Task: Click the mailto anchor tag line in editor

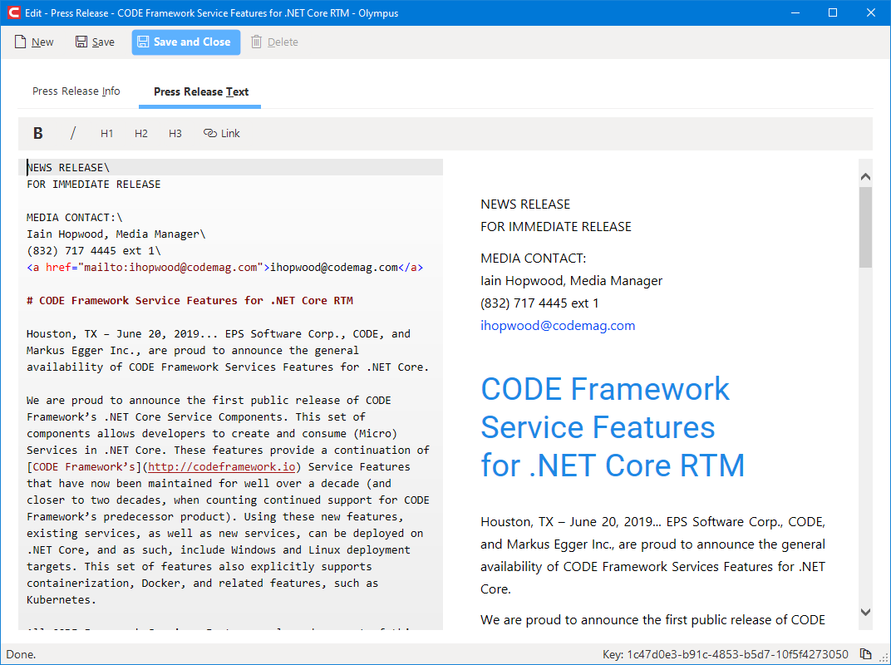Action: (225, 267)
